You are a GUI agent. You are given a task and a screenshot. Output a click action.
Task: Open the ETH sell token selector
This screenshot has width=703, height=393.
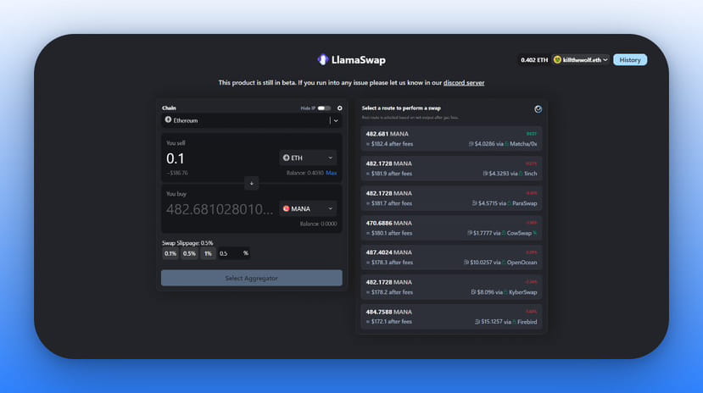(308, 158)
